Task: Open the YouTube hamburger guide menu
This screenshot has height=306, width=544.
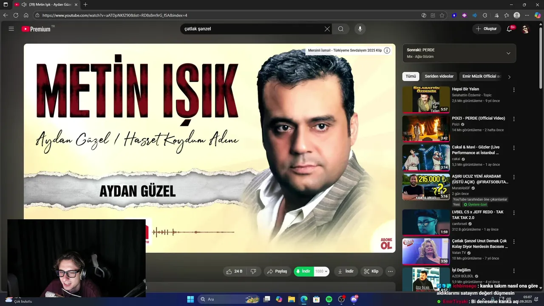Action: 11,29
